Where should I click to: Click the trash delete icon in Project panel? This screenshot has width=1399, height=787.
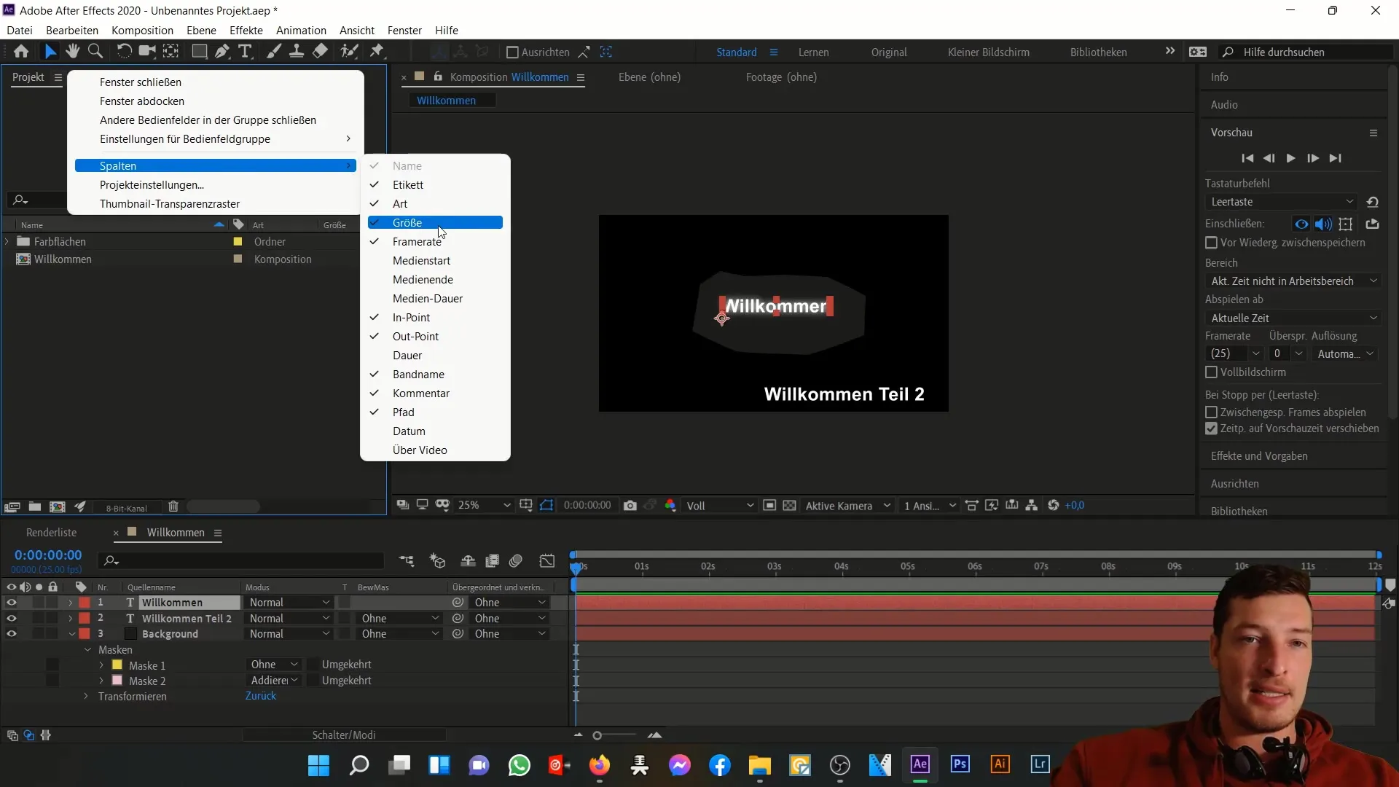click(x=173, y=506)
